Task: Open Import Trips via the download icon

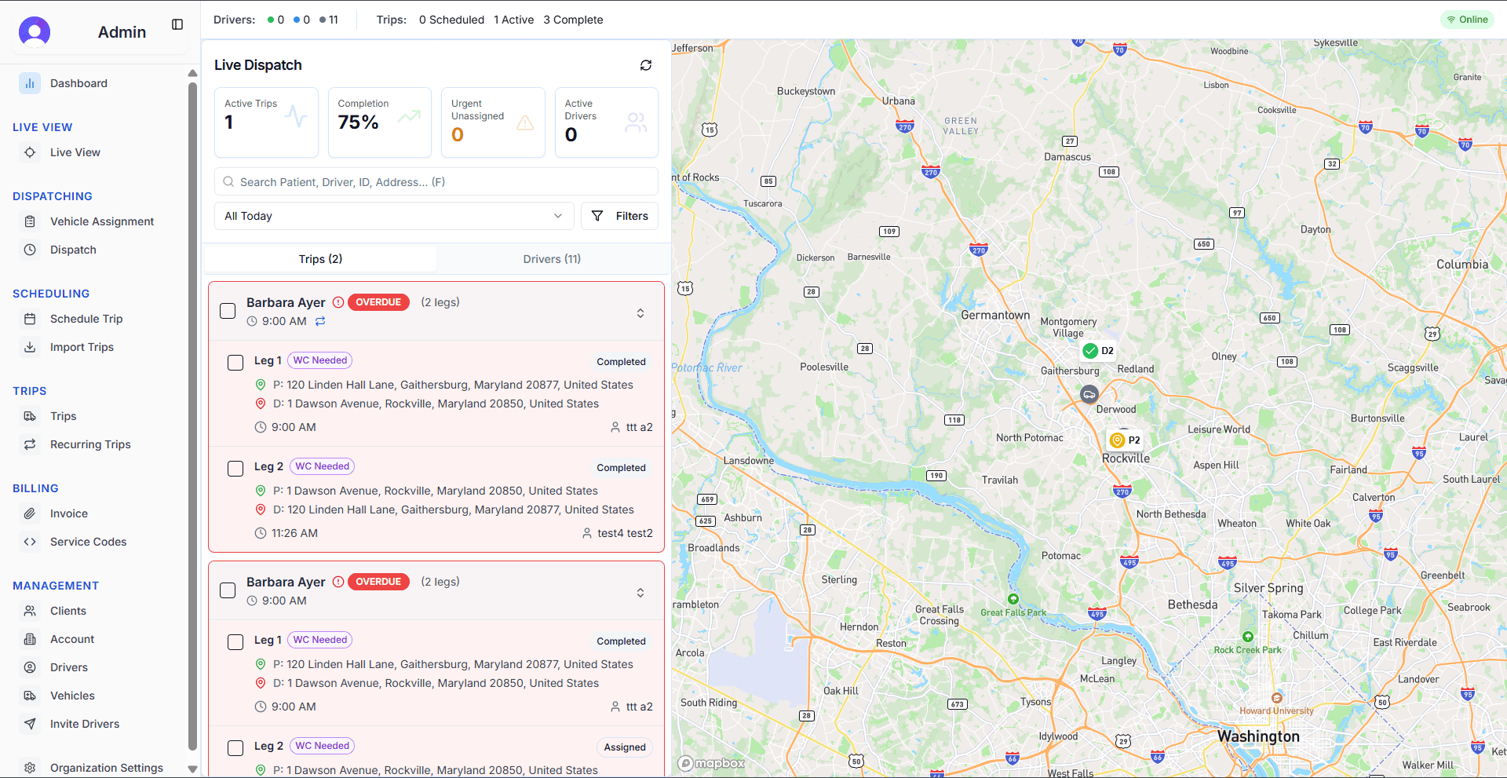Action: point(30,347)
